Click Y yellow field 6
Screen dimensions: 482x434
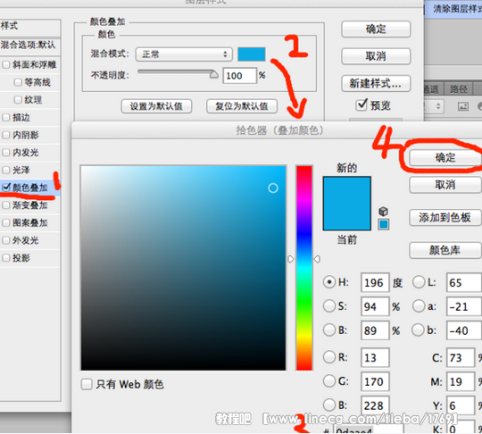[x=461, y=405]
